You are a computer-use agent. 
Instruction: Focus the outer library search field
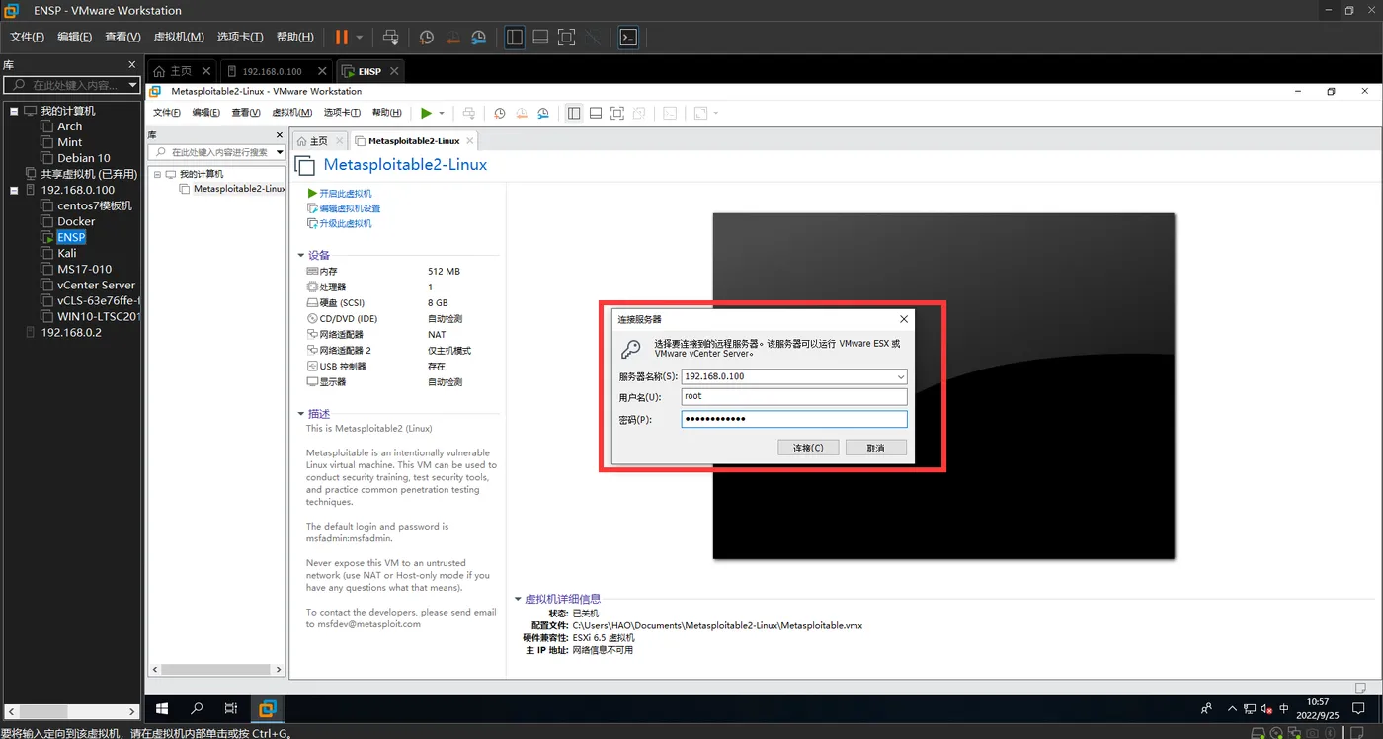pos(72,86)
